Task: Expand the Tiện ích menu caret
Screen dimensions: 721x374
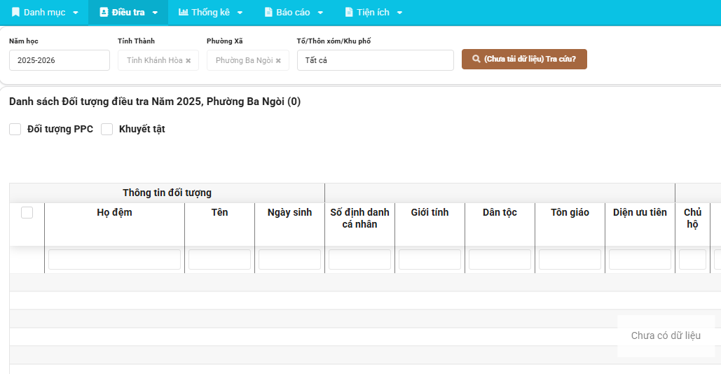Action: click(x=399, y=13)
